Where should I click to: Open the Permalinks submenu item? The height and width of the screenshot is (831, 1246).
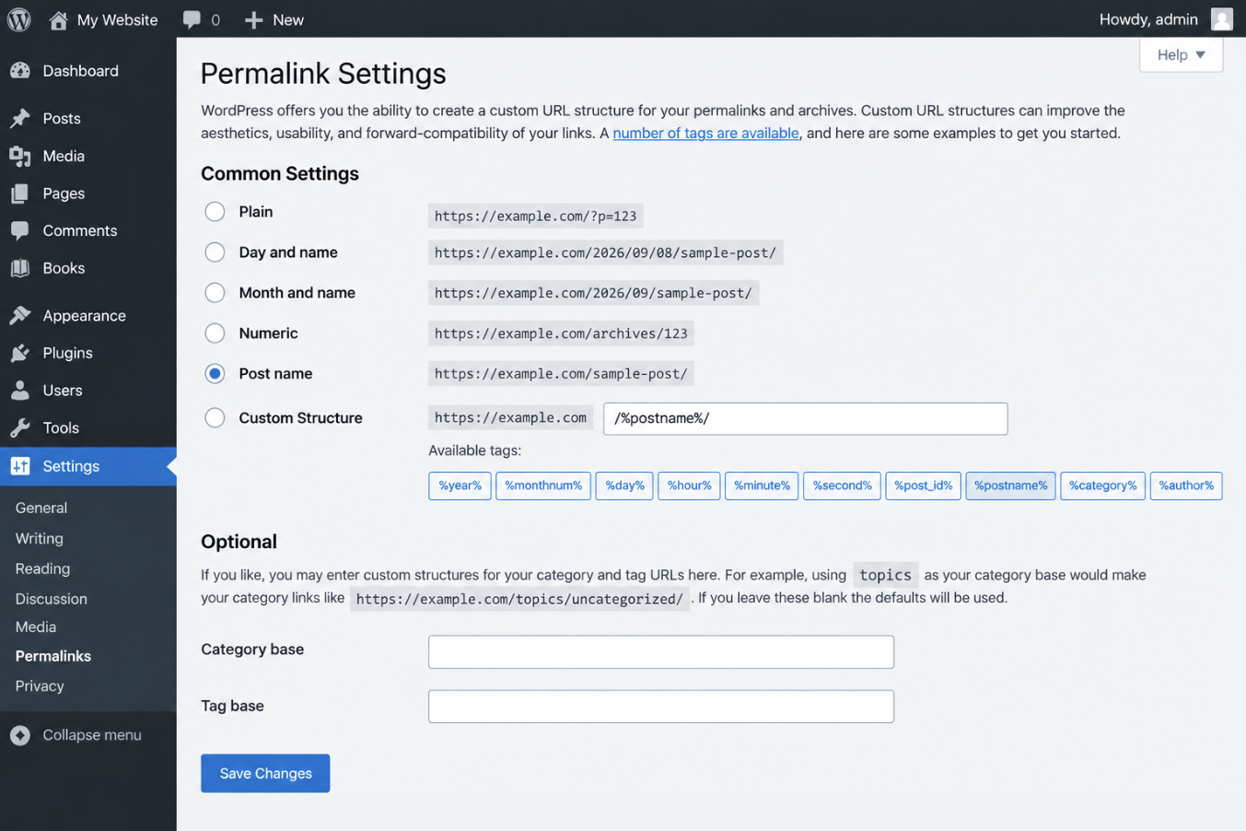[53, 656]
